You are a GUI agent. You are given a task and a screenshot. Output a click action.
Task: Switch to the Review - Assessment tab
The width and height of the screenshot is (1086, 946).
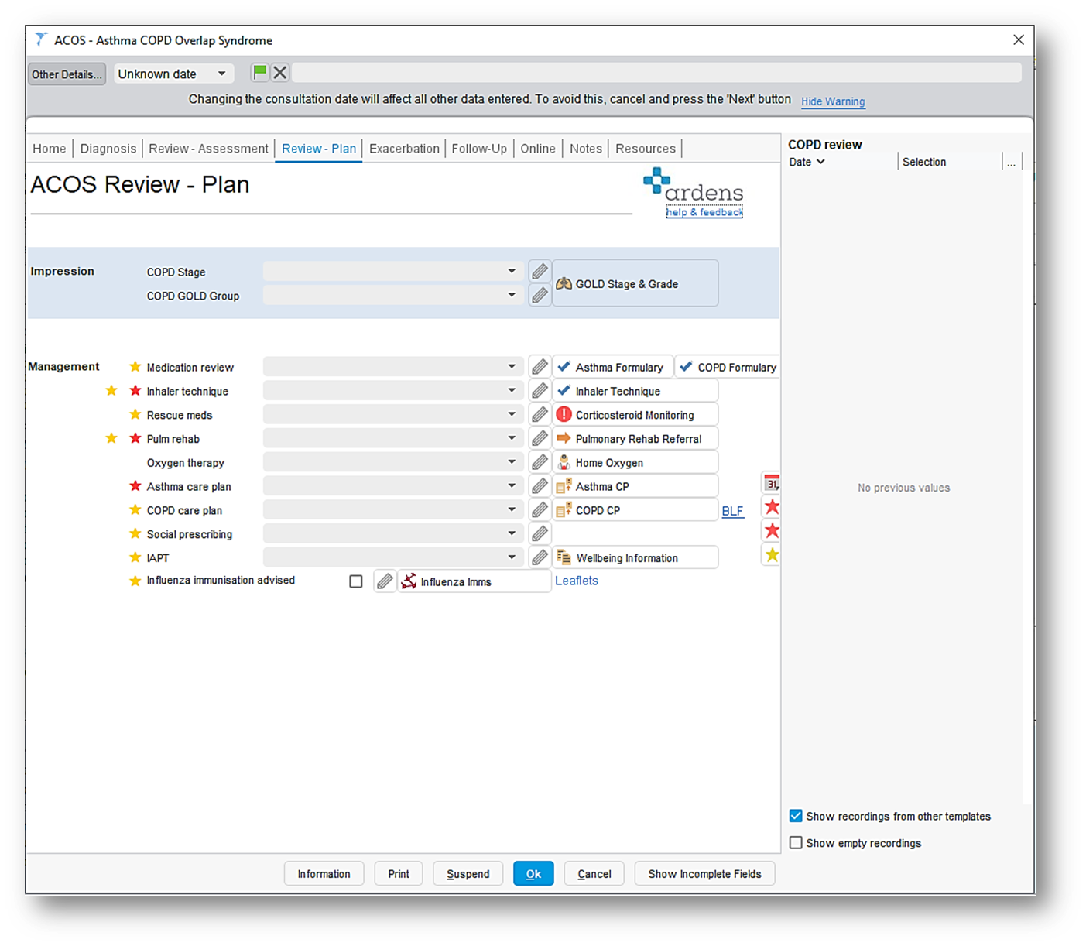pos(208,149)
